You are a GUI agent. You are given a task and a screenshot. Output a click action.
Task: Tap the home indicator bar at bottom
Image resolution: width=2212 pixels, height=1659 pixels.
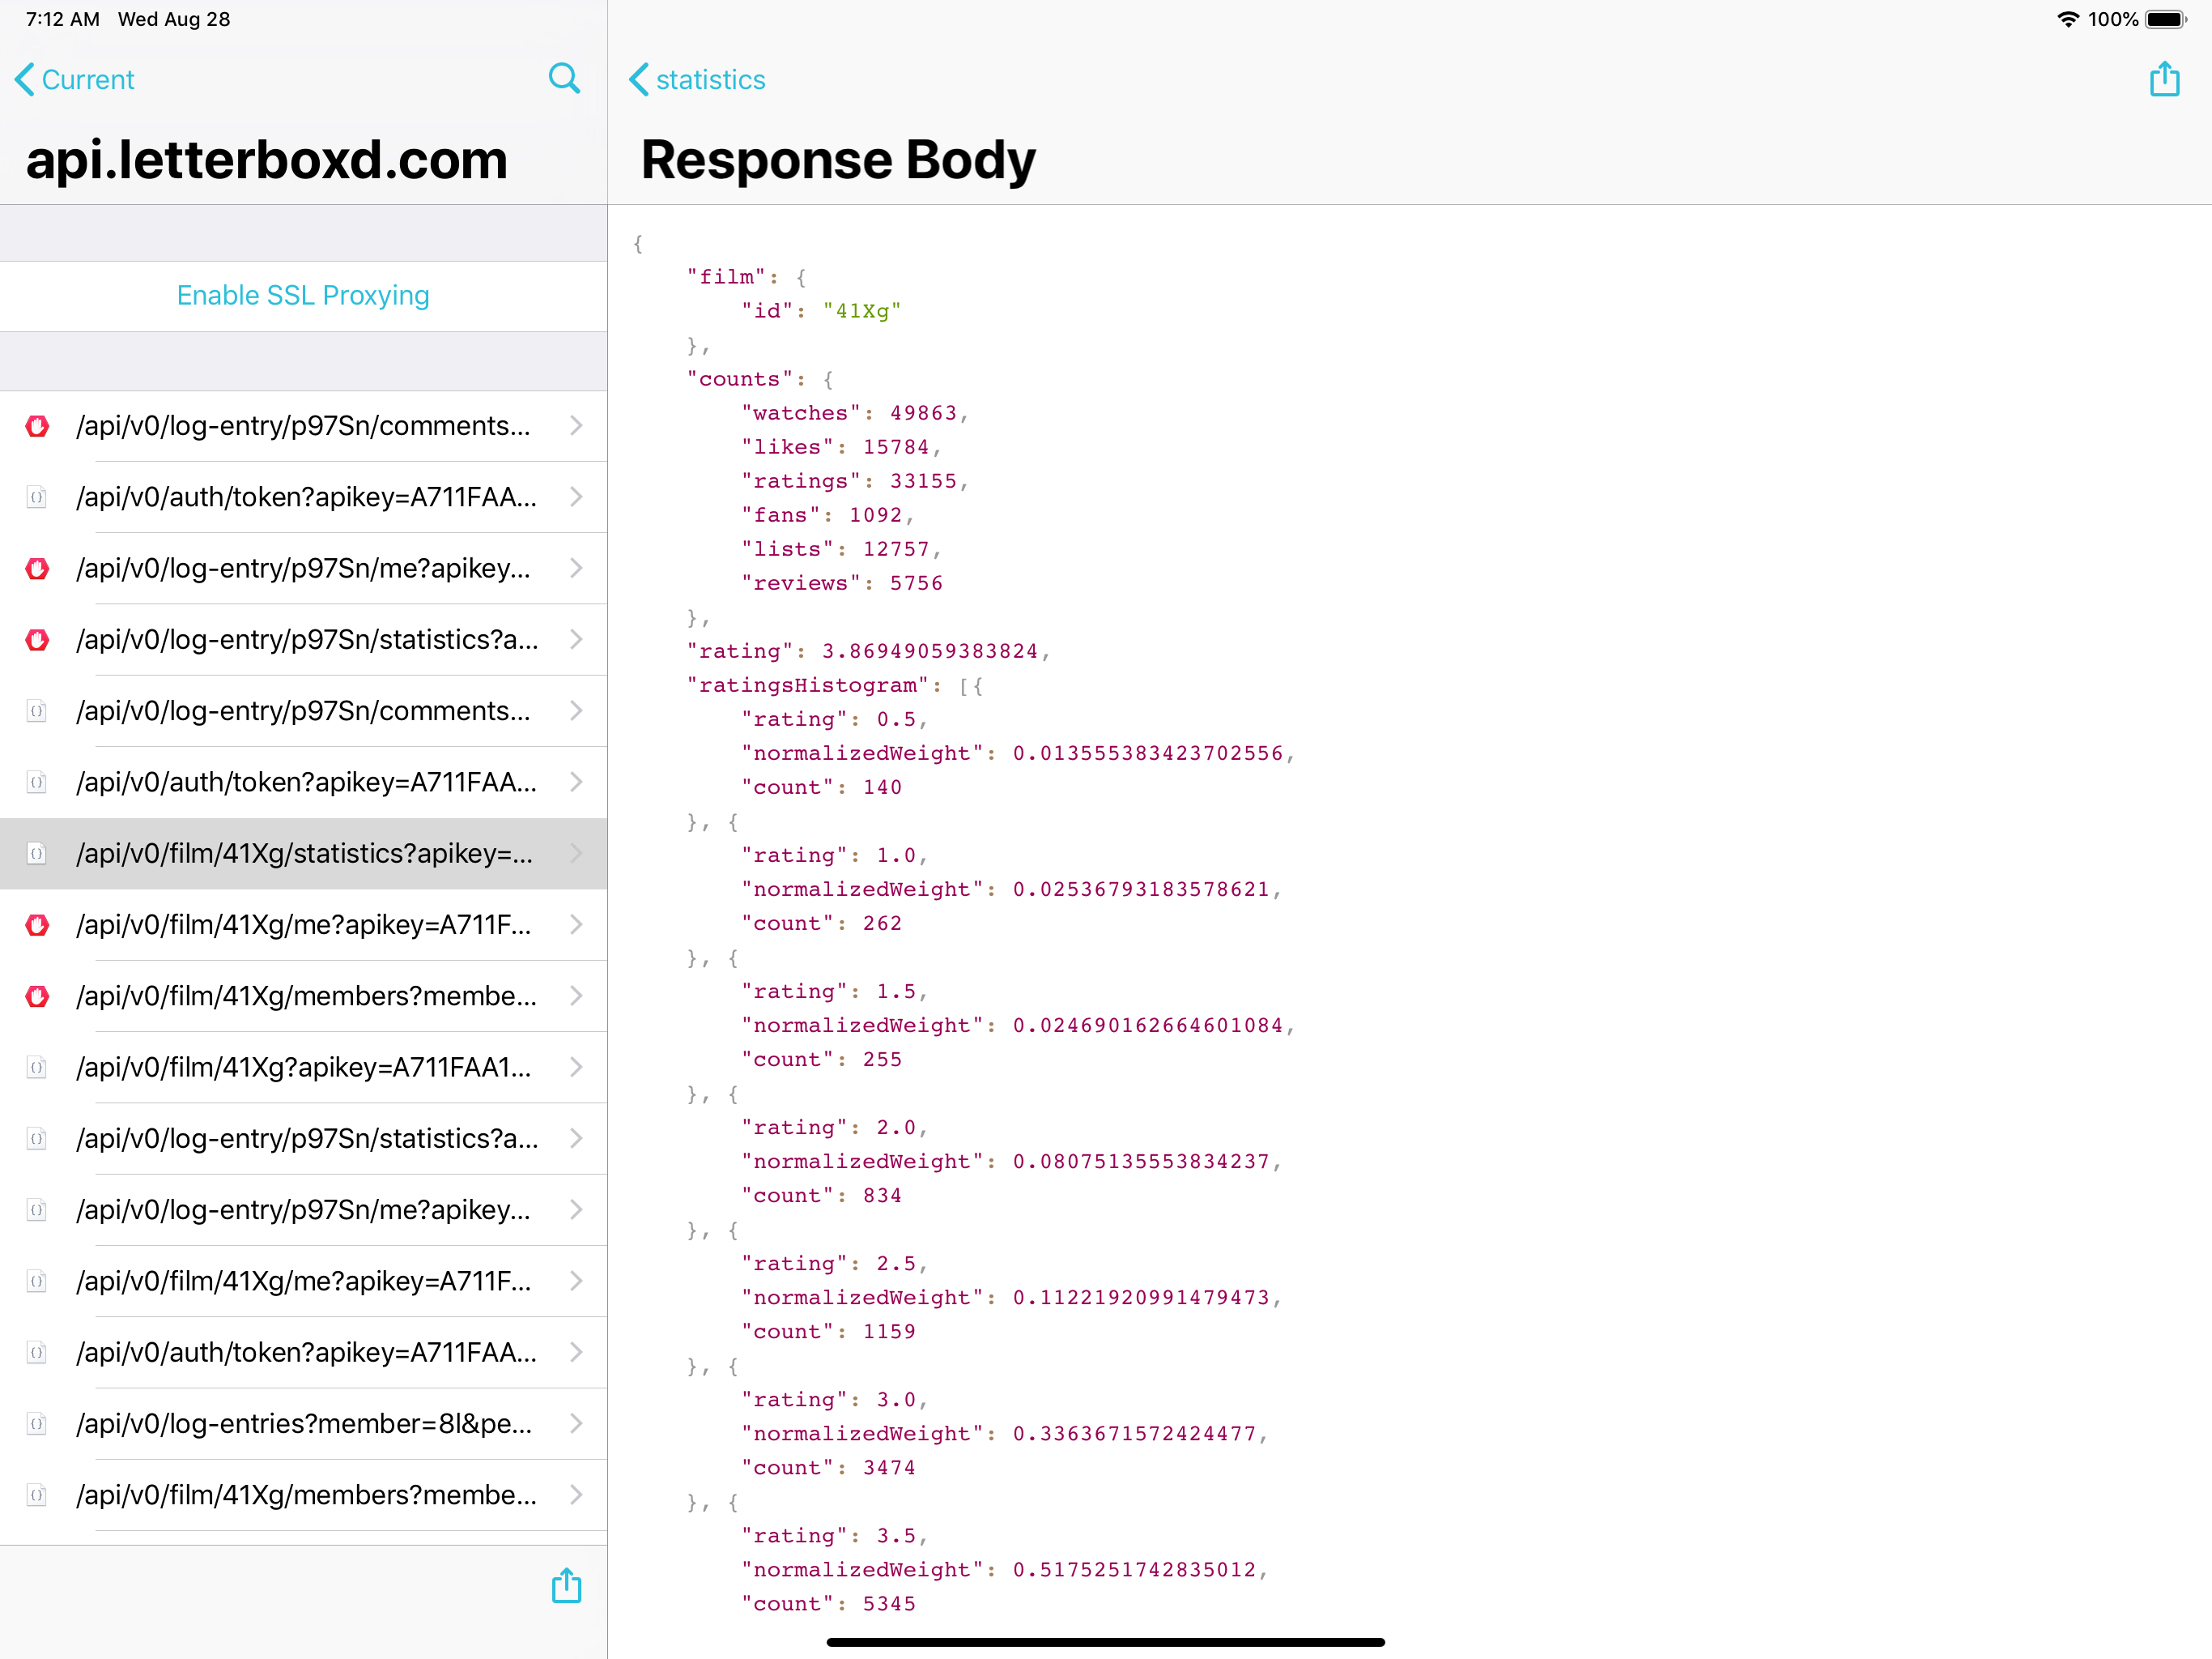tap(1106, 1641)
